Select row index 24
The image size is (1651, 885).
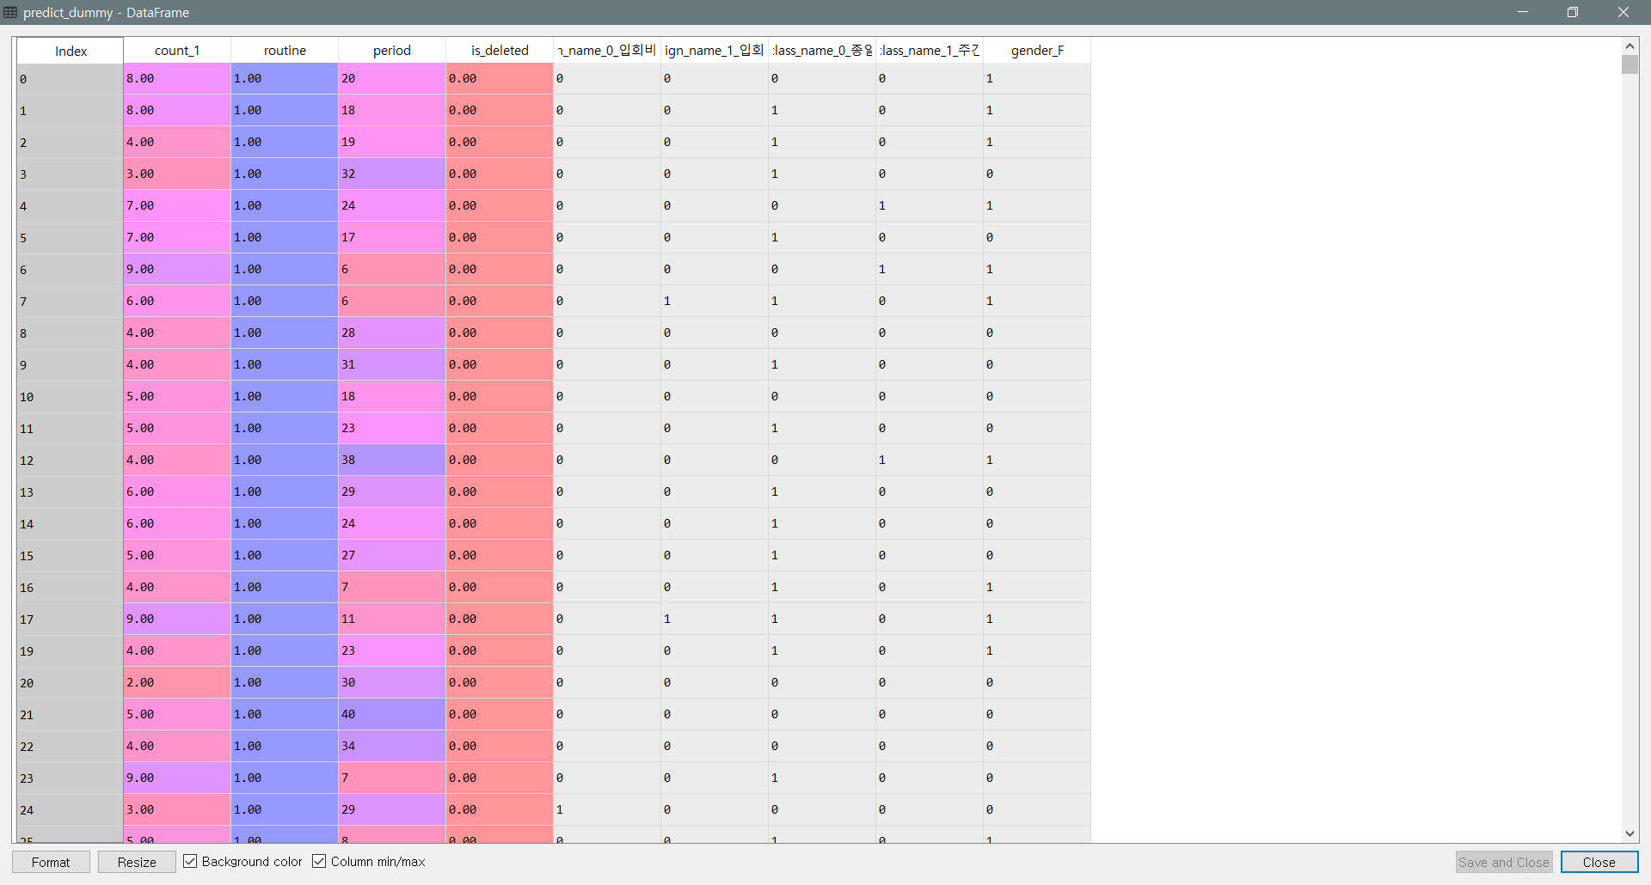point(70,810)
